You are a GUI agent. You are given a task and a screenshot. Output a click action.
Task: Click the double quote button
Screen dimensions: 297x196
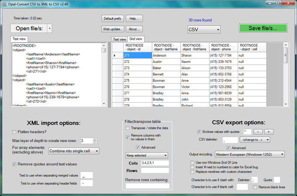[x=269, y=132]
